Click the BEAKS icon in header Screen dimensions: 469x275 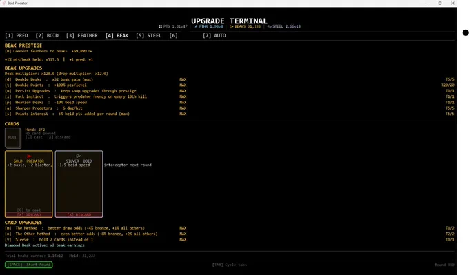(x=232, y=26)
